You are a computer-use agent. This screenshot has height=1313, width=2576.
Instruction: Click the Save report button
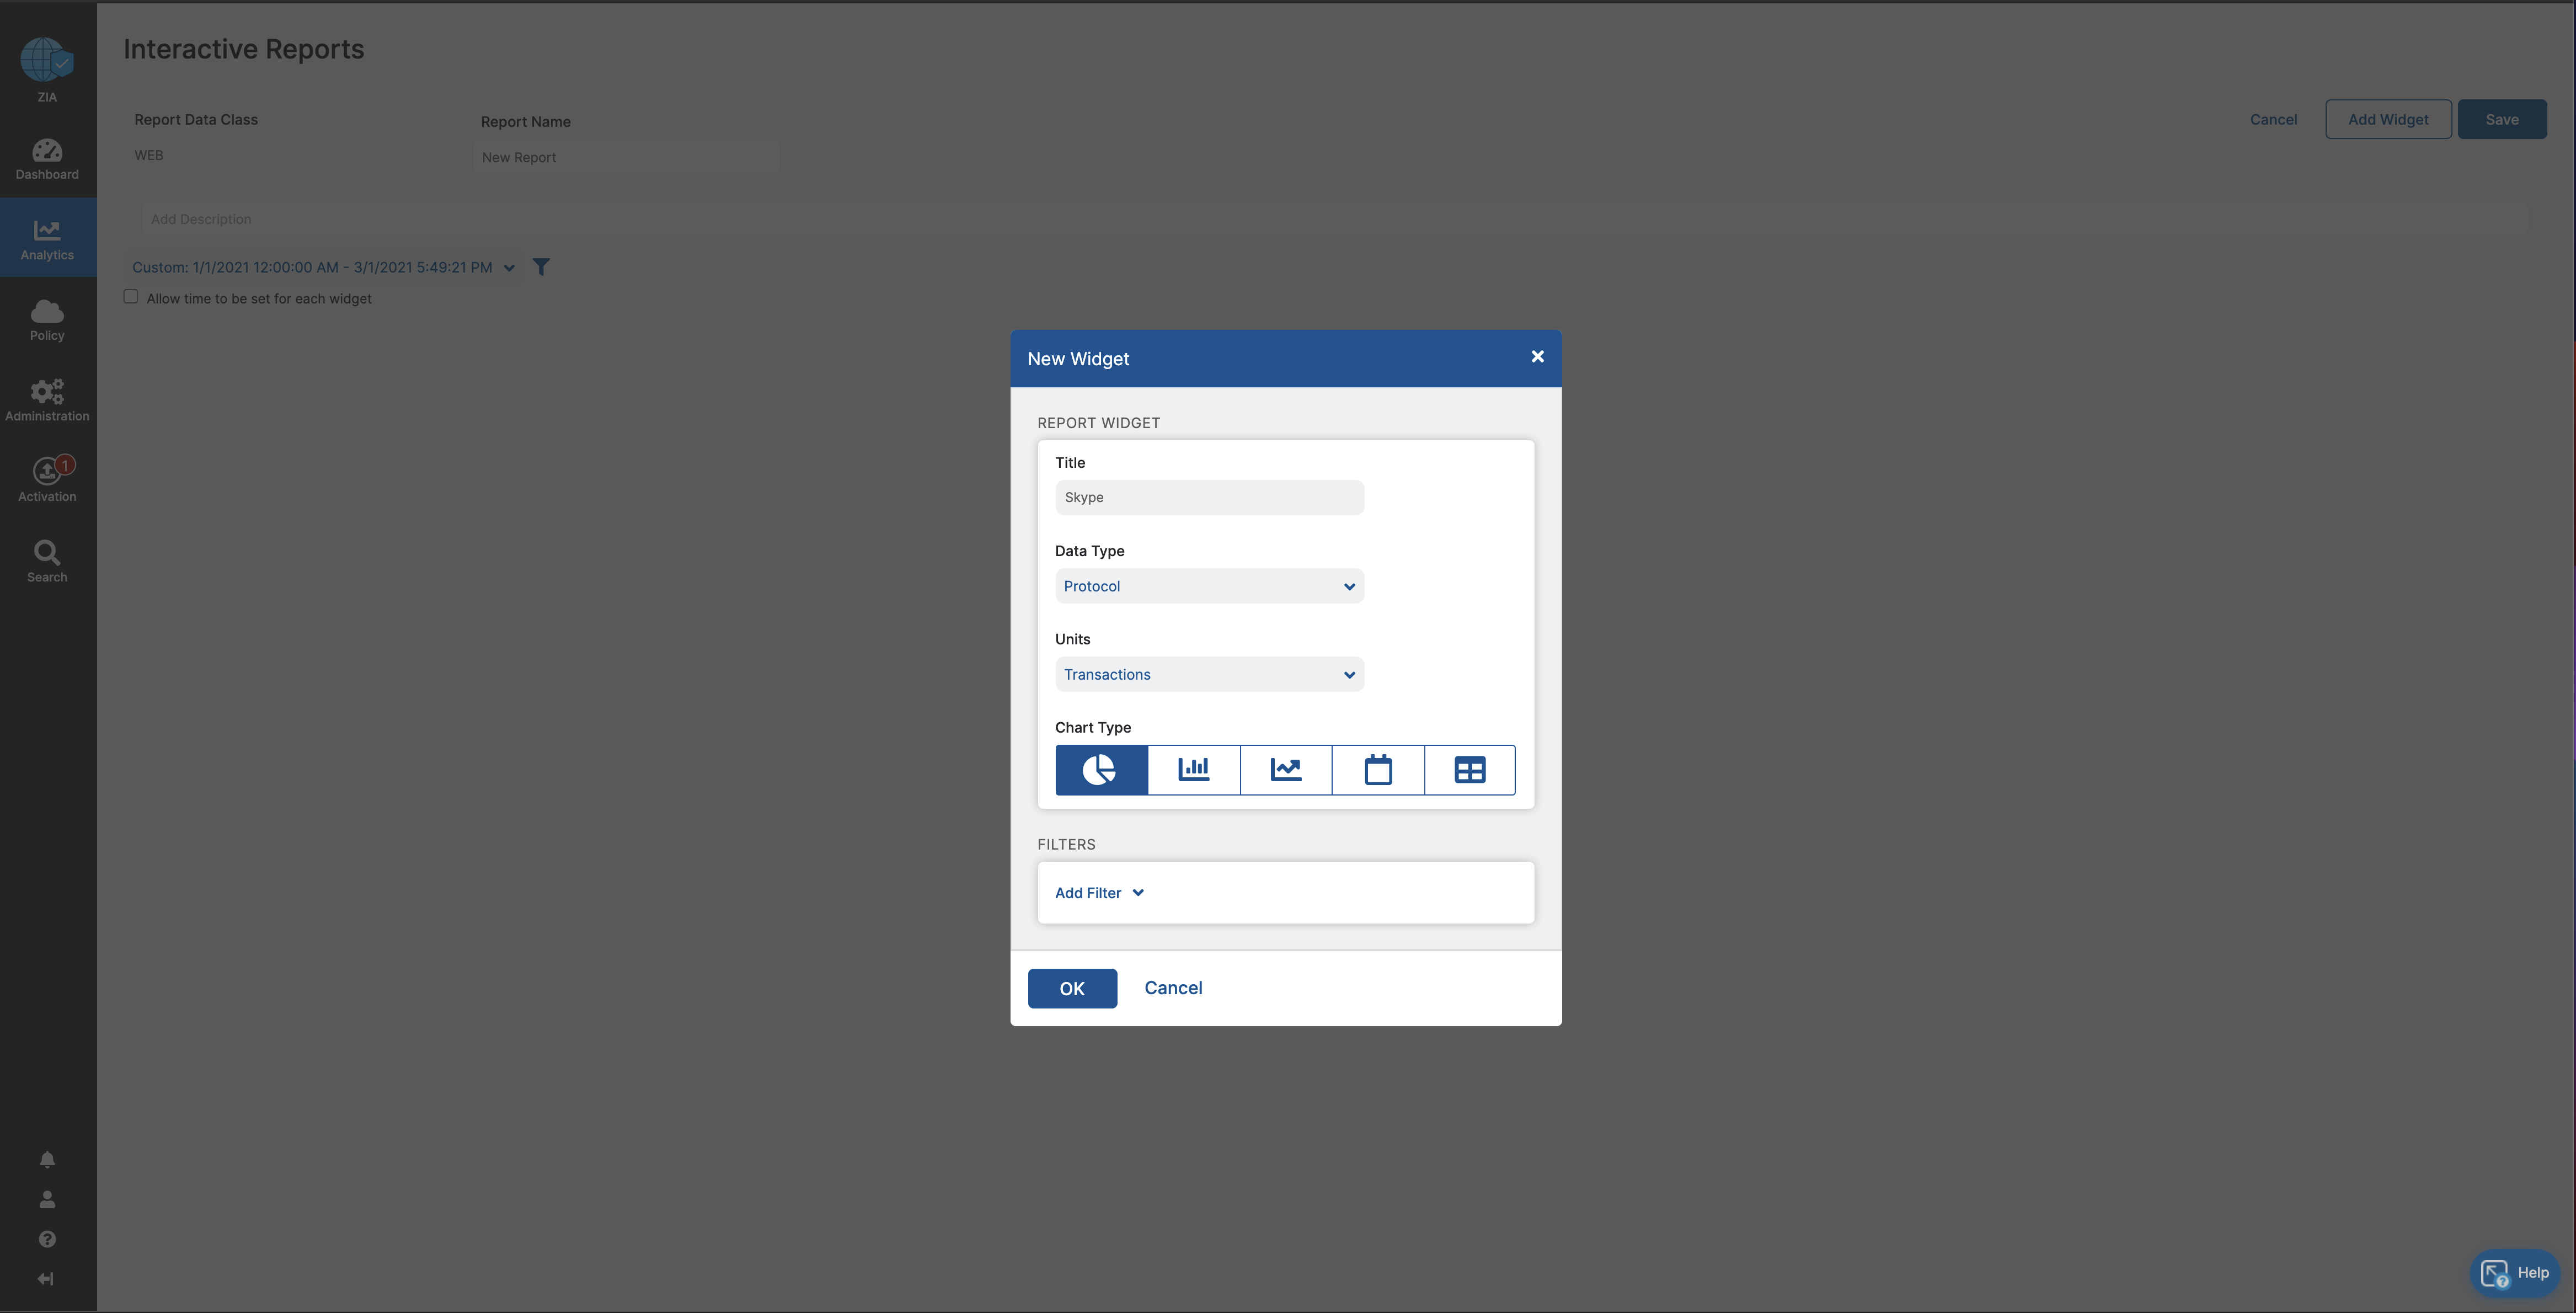[x=2501, y=119]
